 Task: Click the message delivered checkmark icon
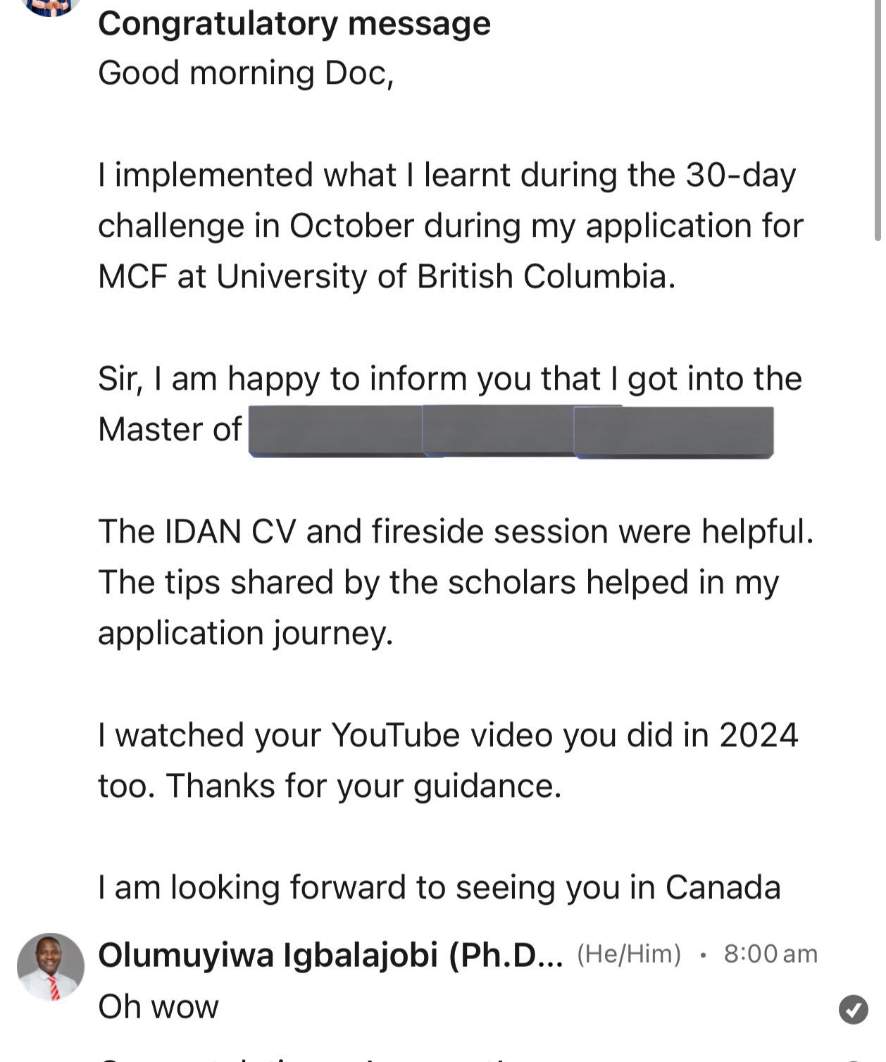tap(853, 1009)
